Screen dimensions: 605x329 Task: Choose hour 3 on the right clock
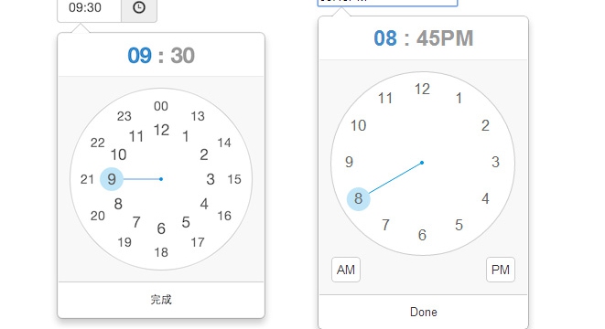[495, 162]
